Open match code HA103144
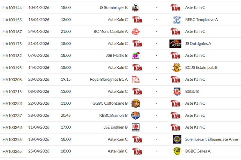241x160 pixels. tap(12, 7)
